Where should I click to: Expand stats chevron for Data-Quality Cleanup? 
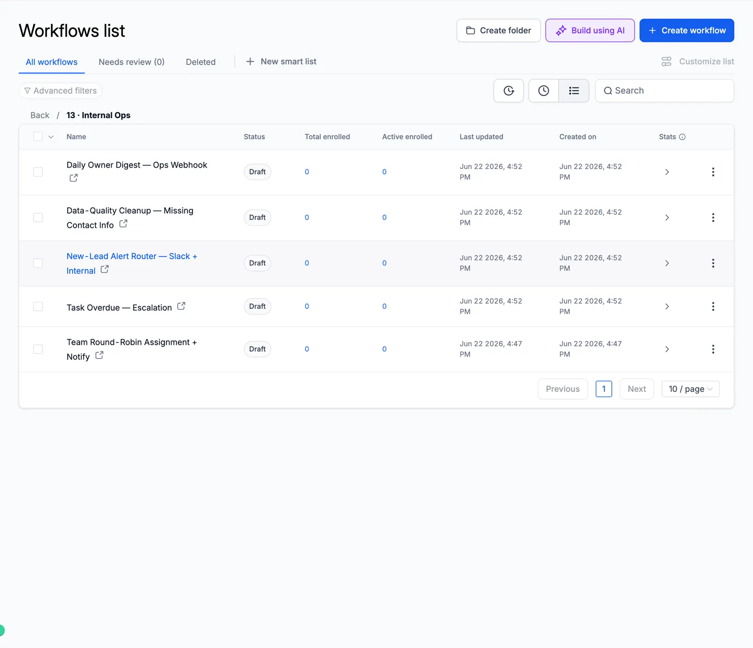[667, 218]
